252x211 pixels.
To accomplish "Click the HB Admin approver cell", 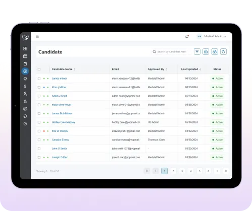I will click(x=154, y=122).
